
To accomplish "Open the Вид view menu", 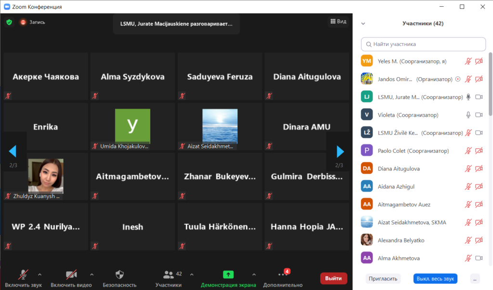I will [x=338, y=22].
